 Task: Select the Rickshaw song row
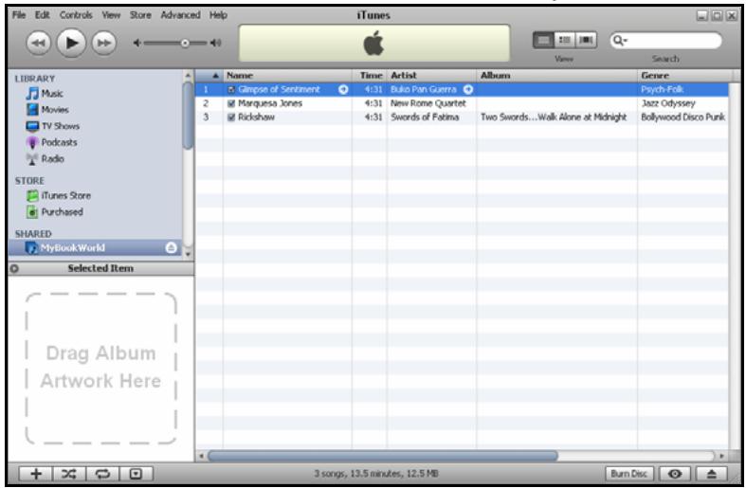coord(462,117)
